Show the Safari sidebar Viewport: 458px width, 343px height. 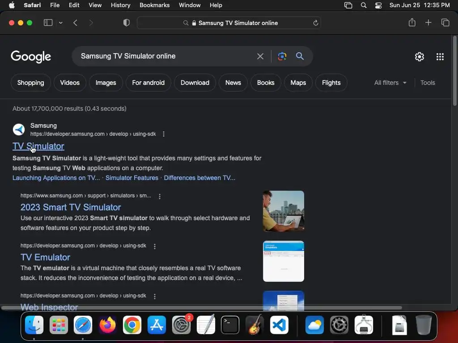[48, 23]
